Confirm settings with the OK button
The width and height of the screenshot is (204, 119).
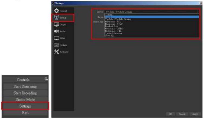pyautogui.click(x=170, y=114)
